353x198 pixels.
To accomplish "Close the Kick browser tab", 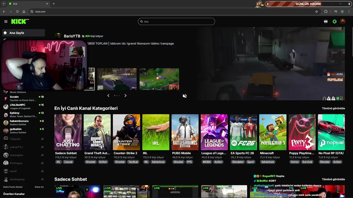I will pyautogui.click(x=47, y=4).
